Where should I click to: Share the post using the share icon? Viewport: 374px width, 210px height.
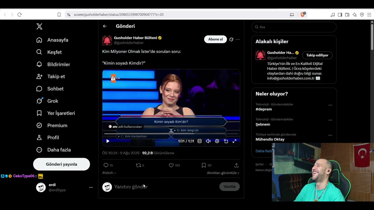pos(236,165)
